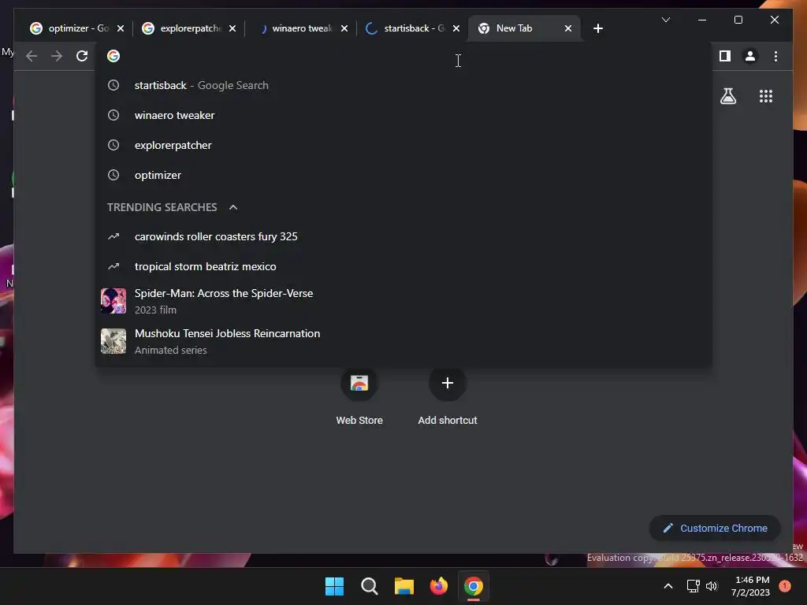Viewport: 807px width, 605px height.
Task: Close the explorerpatcher tab
Action: [232, 29]
